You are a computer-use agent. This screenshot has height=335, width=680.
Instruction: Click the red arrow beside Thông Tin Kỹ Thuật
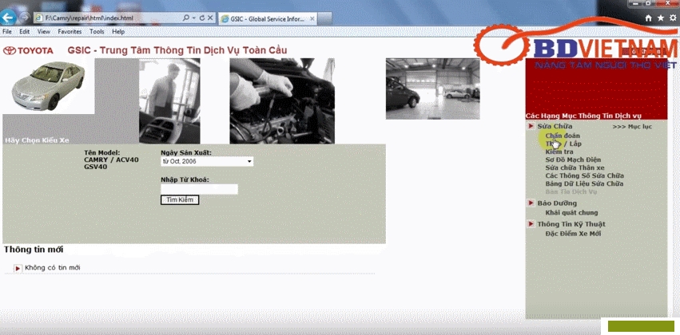tap(531, 224)
